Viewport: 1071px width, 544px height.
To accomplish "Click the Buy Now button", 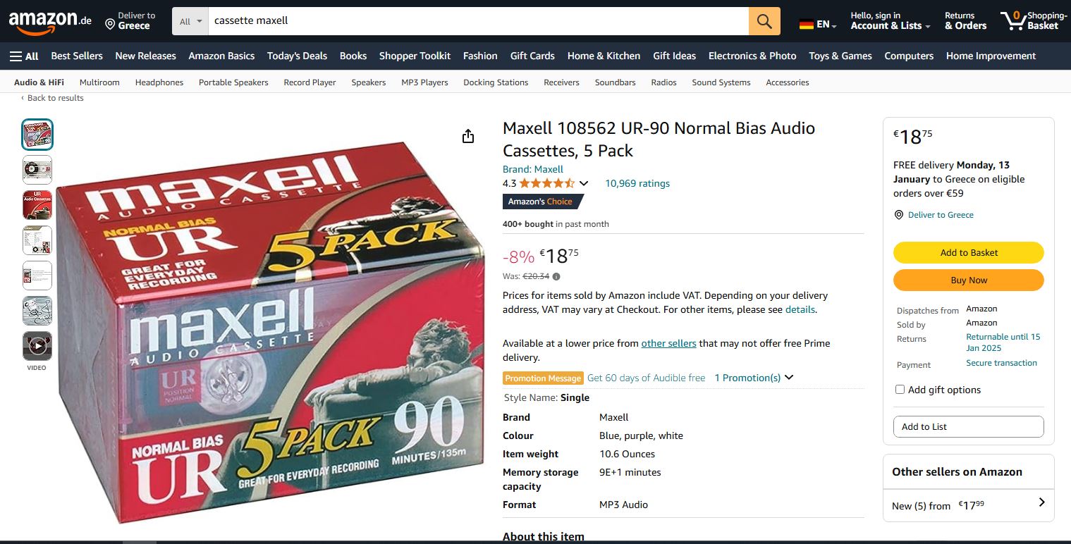I will coord(968,280).
